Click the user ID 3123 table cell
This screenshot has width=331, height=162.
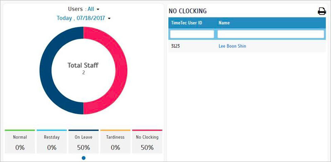coord(175,46)
